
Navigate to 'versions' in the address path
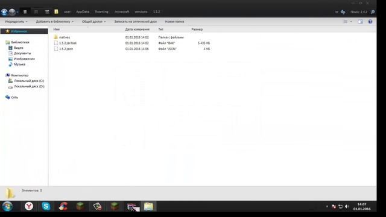pyautogui.click(x=141, y=11)
